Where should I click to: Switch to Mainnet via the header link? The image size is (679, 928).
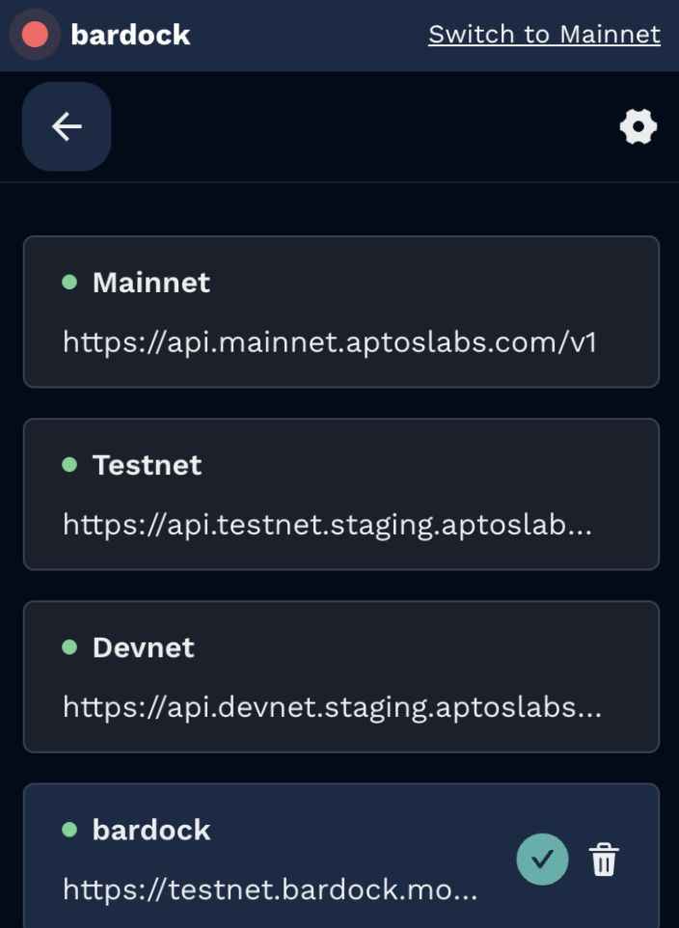pos(544,35)
